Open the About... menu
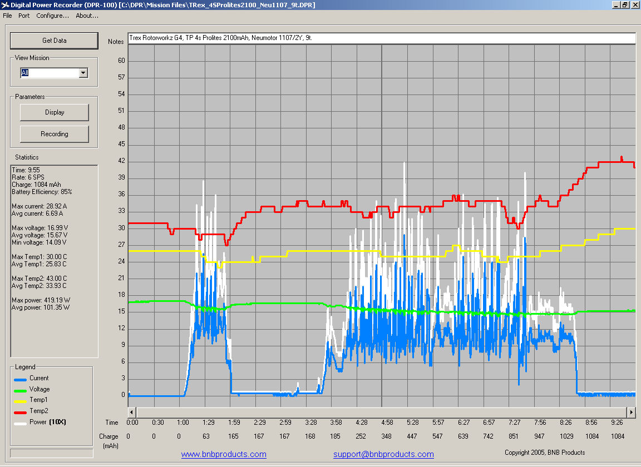The height and width of the screenshot is (467, 641). [87, 16]
